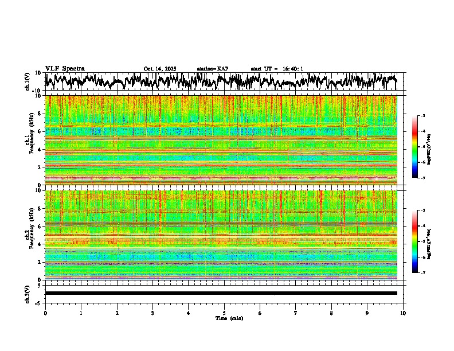
Task: Click the '6' kHz tick on ch.1 axis
Action: click(41, 131)
